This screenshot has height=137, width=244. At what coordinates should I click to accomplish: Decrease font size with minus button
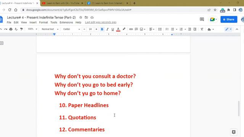84,29
